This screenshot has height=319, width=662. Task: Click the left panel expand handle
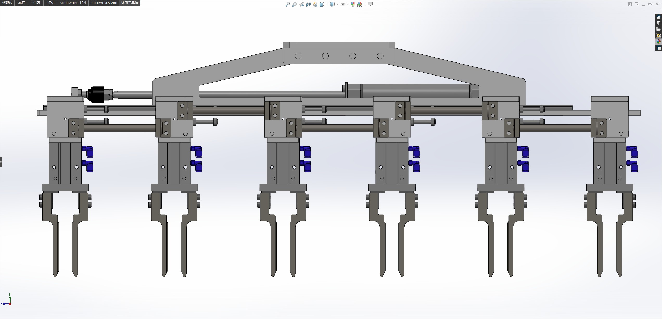point(1,162)
